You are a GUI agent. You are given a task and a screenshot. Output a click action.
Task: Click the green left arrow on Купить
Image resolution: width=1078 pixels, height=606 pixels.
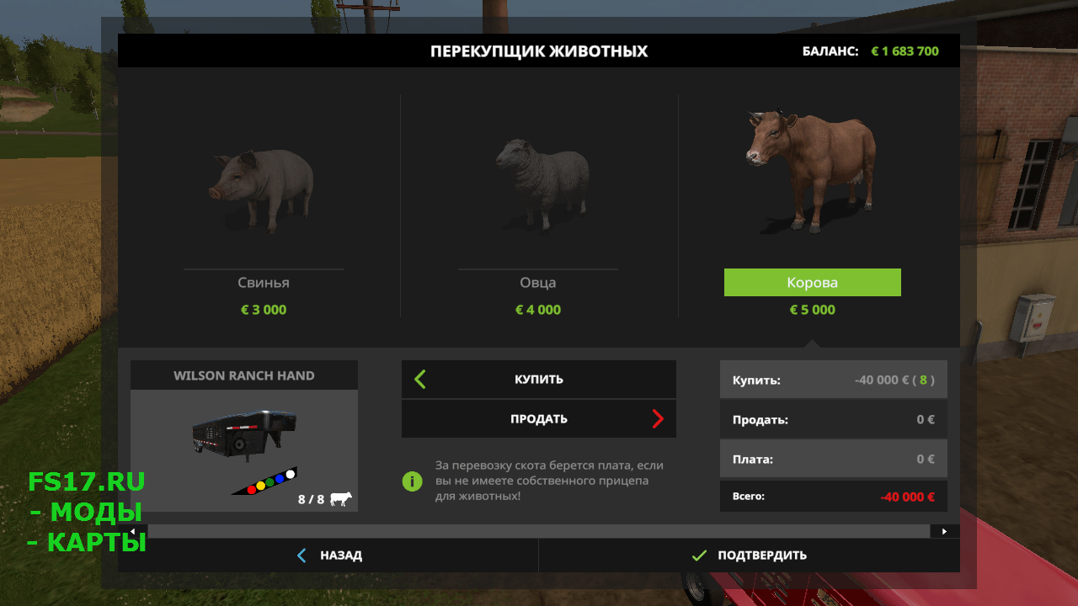(420, 379)
